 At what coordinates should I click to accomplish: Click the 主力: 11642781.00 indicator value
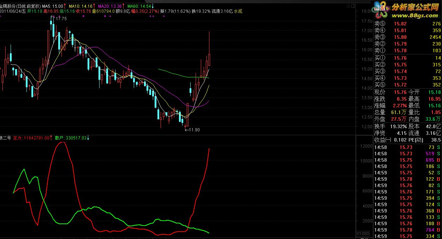click(32, 138)
